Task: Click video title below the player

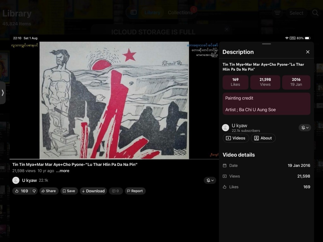Action: pyautogui.click(x=75, y=164)
